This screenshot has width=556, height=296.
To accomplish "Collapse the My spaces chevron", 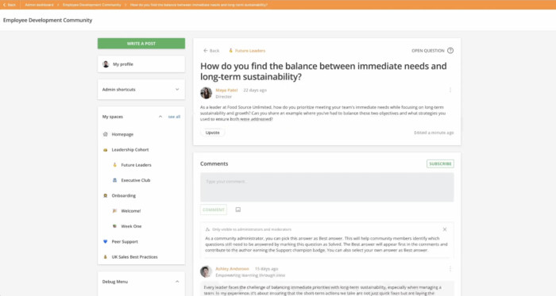I will coord(160,117).
